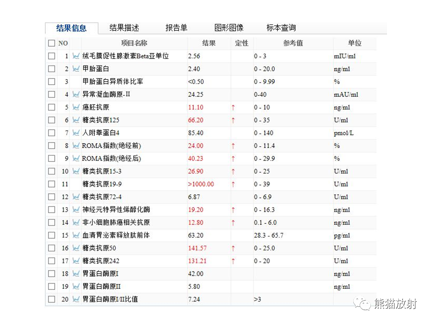Select the 糖类抗原19-9 item name
The image size is (431, 323).
pos(102,184)
